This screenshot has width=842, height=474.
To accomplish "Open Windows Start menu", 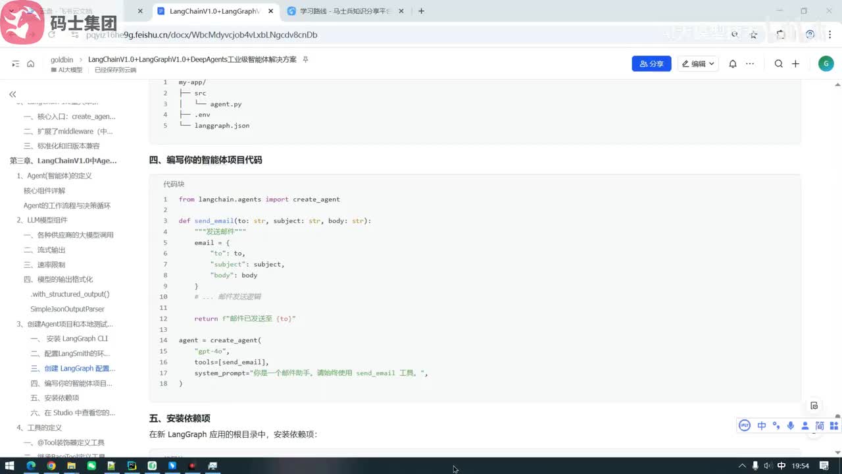I will click(x=10, y=466).
